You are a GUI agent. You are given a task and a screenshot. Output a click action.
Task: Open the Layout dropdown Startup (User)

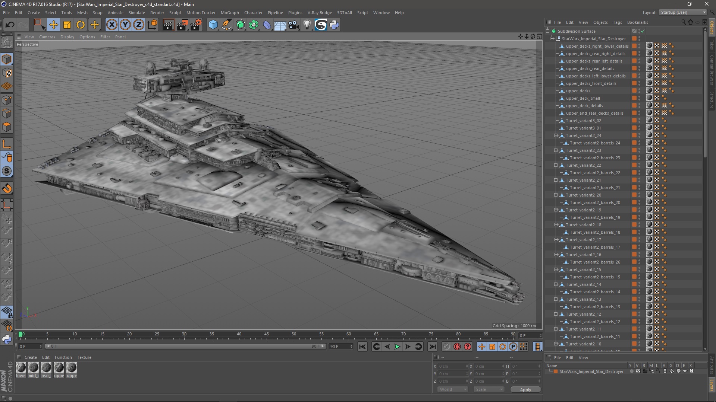click(x=683, y=12)
